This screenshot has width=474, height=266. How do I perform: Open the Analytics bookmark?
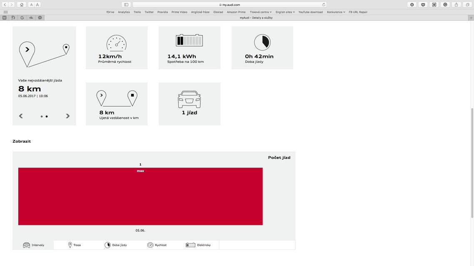[x=124, y=12]
